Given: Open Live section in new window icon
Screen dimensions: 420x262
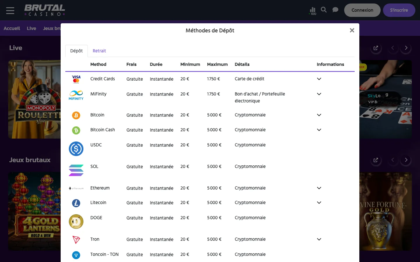Looking at the screenshot, I should coord(376,48).
